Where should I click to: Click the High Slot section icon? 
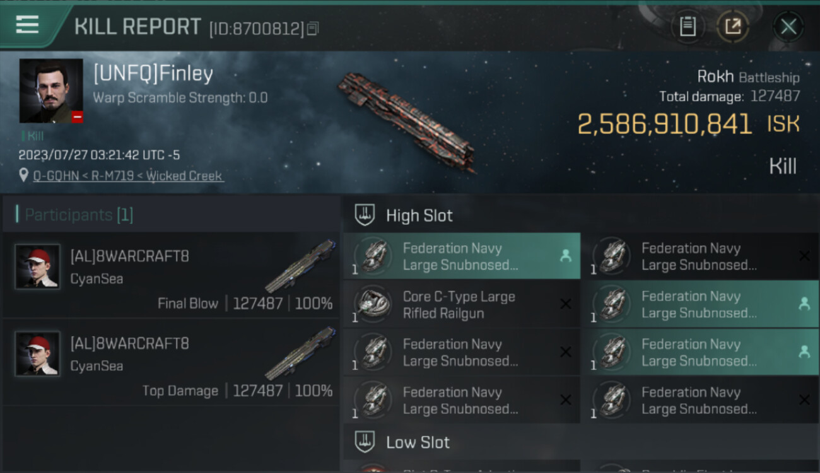pos(365,215)
